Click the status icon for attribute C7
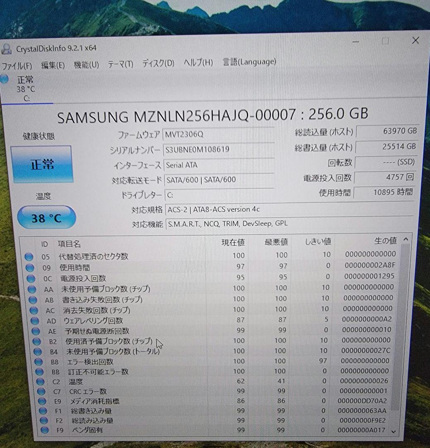Viewport: 430px width, 448px height. [x=41, y=392]
